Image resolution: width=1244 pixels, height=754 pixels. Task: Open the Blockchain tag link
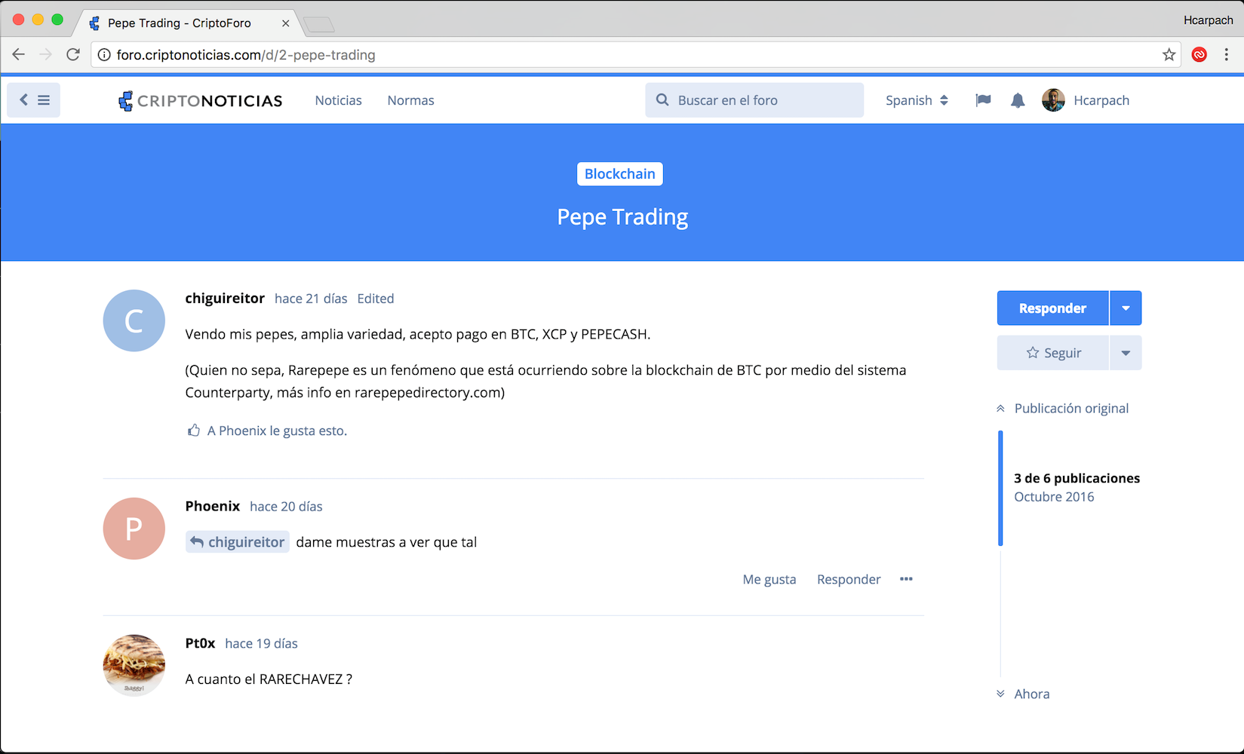click(619, 174)
